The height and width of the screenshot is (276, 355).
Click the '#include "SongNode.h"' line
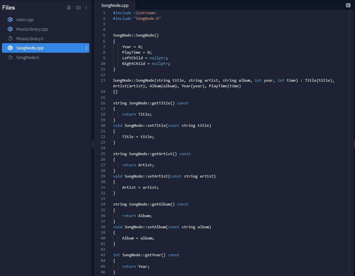(x=137, y=18)
